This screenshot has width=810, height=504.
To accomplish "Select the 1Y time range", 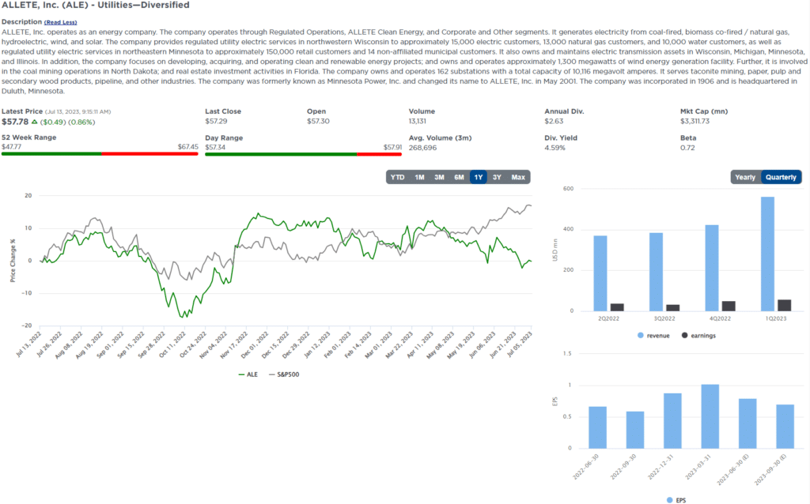I will 479,177.
